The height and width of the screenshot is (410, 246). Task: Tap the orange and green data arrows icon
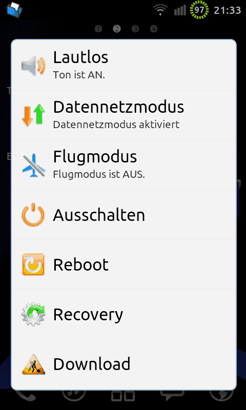[33, 115]
